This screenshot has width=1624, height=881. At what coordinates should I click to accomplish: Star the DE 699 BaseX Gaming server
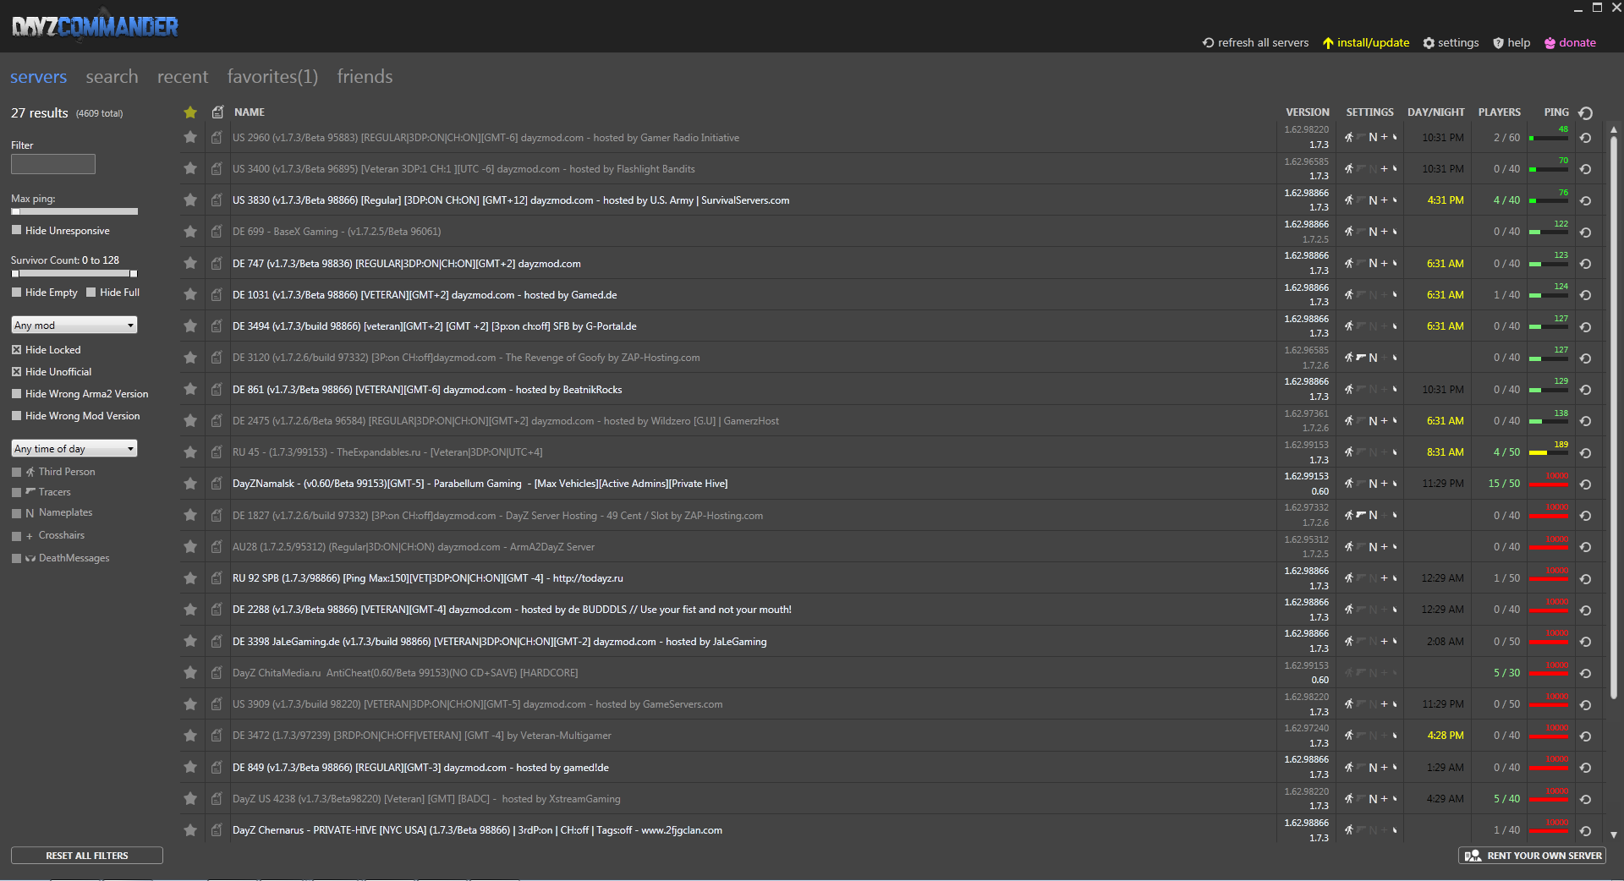(190, 232)
